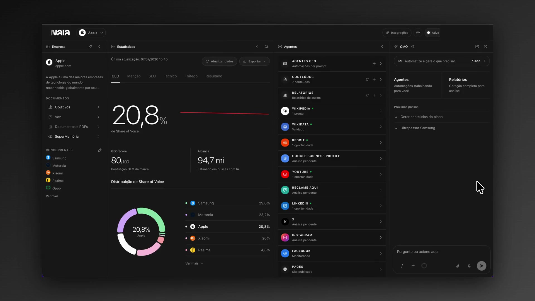The image size is (535, 301).
Task: Open the Exportar dropdown
Action: (254, 61)
